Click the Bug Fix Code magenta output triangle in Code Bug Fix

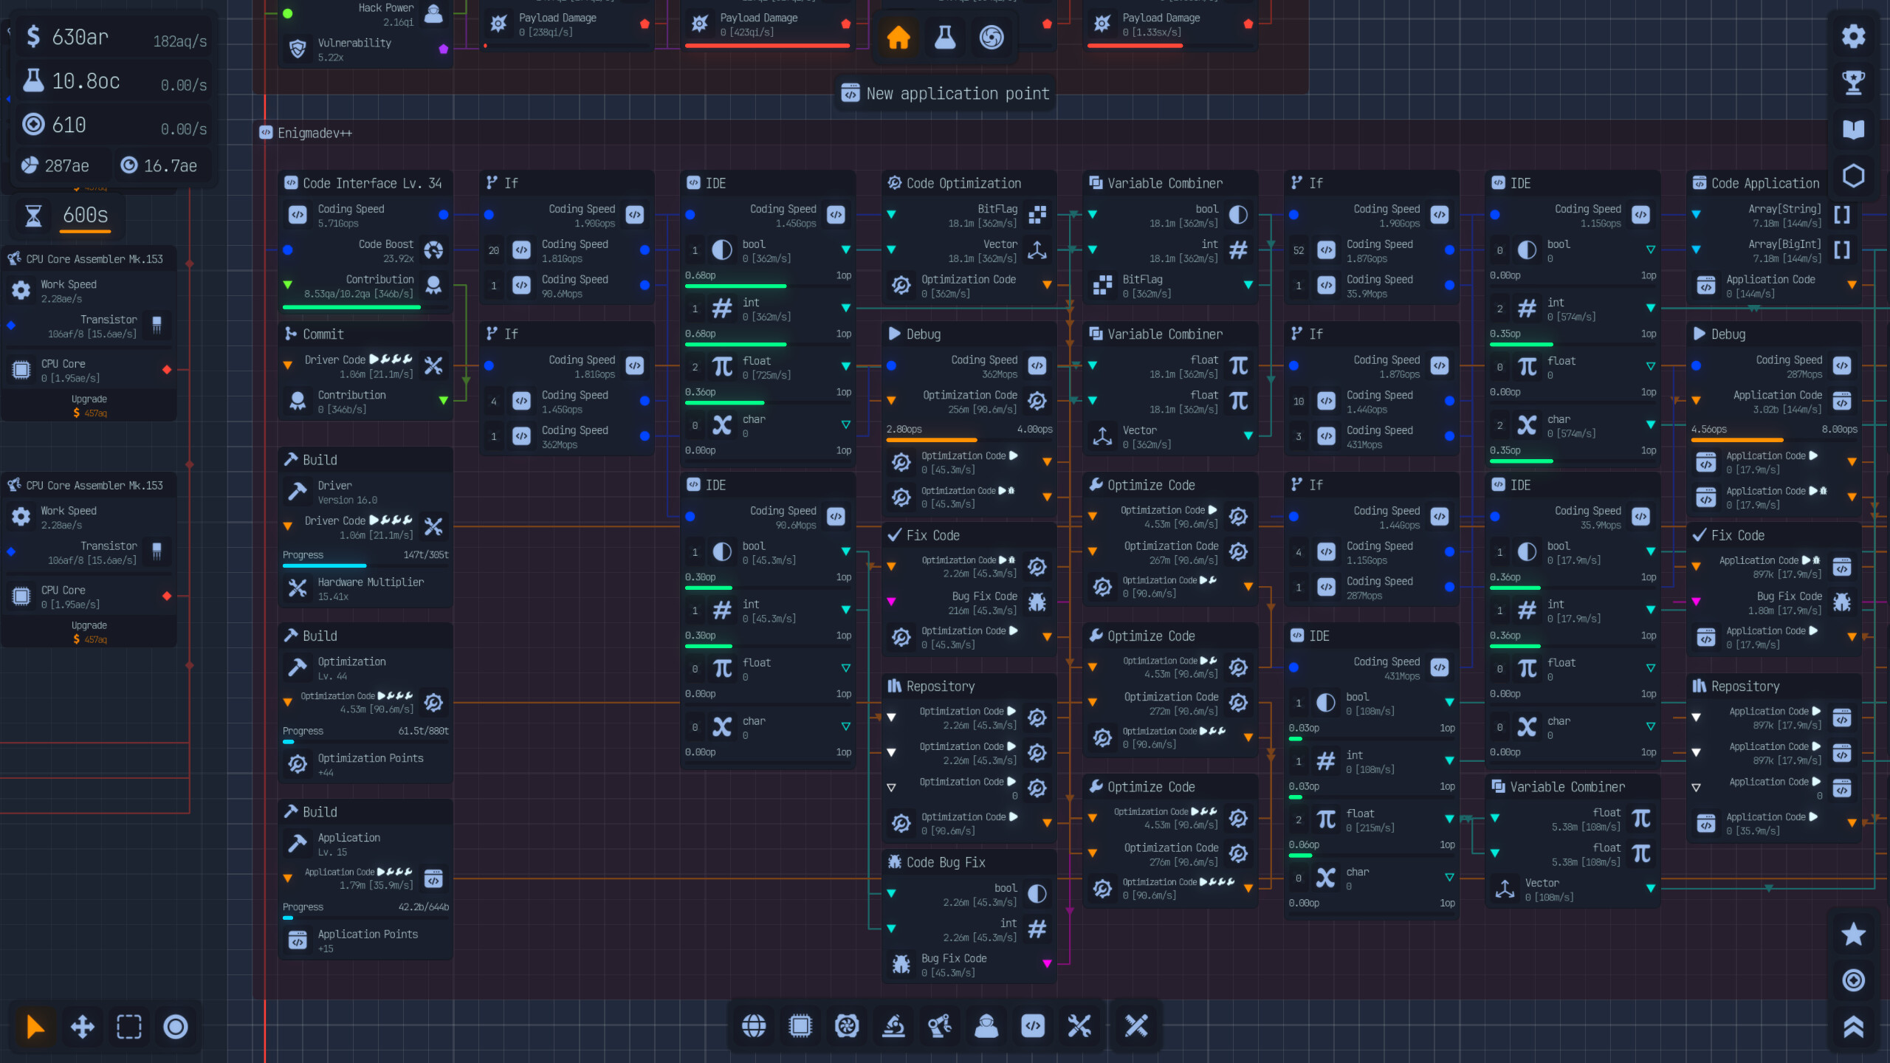(1047, 964)
